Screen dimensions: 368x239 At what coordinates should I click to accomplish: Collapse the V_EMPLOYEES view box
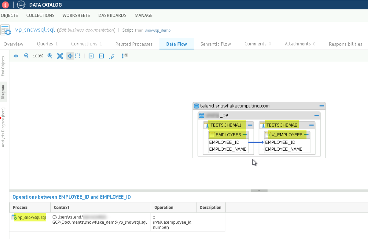[306, 135]
